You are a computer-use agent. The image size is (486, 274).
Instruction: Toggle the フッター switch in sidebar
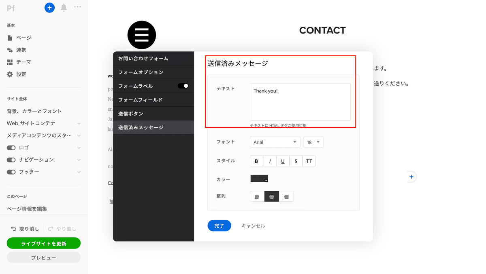pos(11,172)
